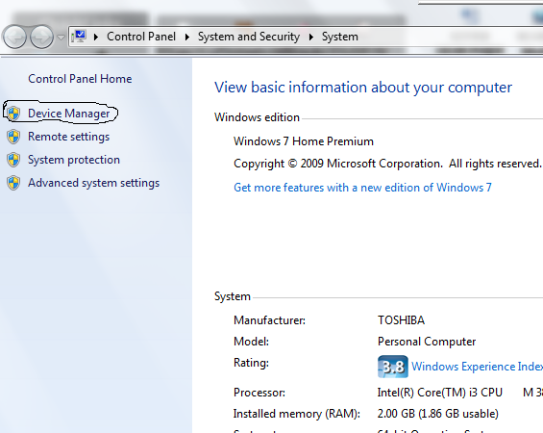Image resolution: width=543 pixels, height=433 pixels.
Task: Select Control Panel in the breadcrumb
Action: [x=141, y=37]
